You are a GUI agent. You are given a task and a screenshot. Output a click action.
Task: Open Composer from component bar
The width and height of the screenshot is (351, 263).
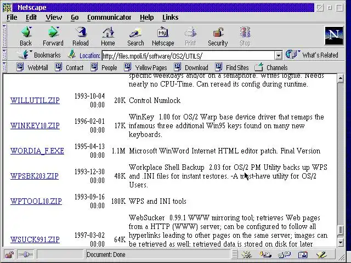321,254
